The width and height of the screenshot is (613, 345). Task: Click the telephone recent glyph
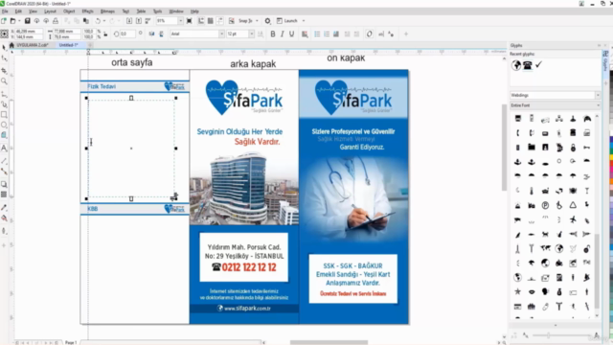(528, 65)
